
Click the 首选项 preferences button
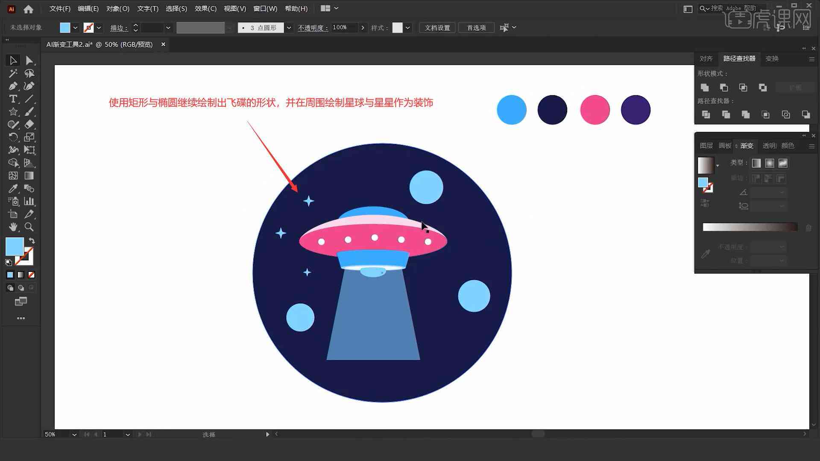(476, 27)
